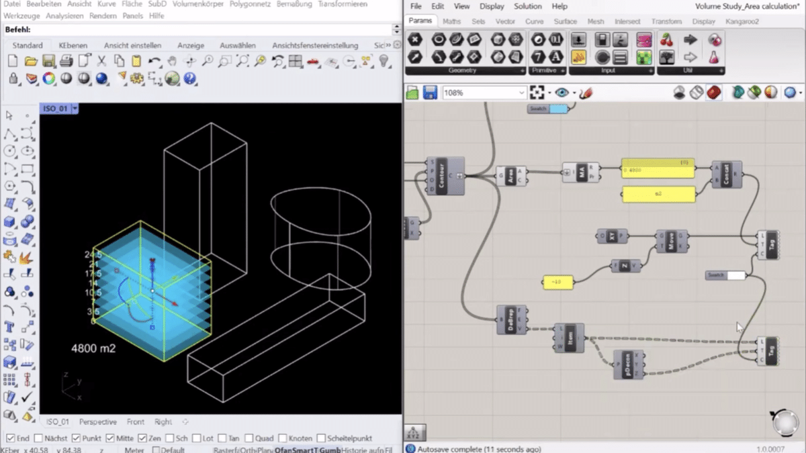Screen dimensions: 806x453
Task: Toggle the Knoten object snap checkbox
Action: click(282, 438)
